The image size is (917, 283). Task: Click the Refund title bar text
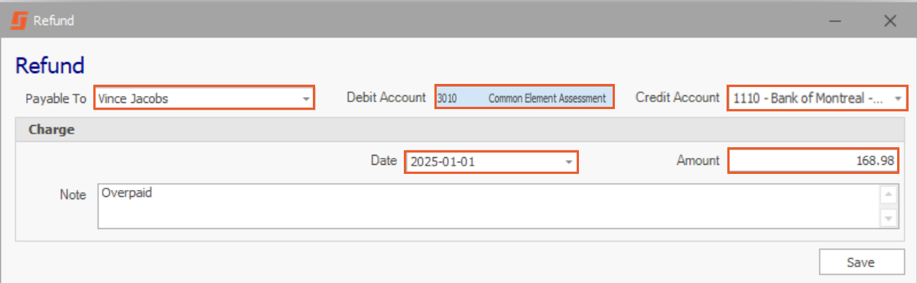[54, 21]
